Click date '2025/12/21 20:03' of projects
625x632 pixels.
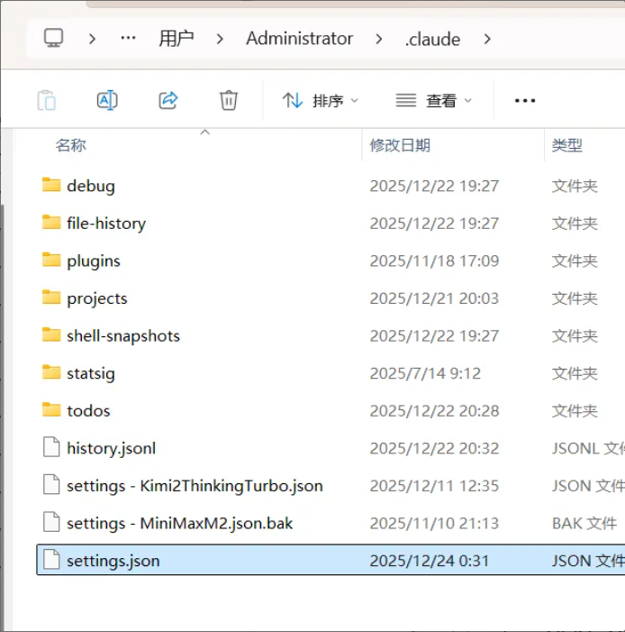point(434,298)
